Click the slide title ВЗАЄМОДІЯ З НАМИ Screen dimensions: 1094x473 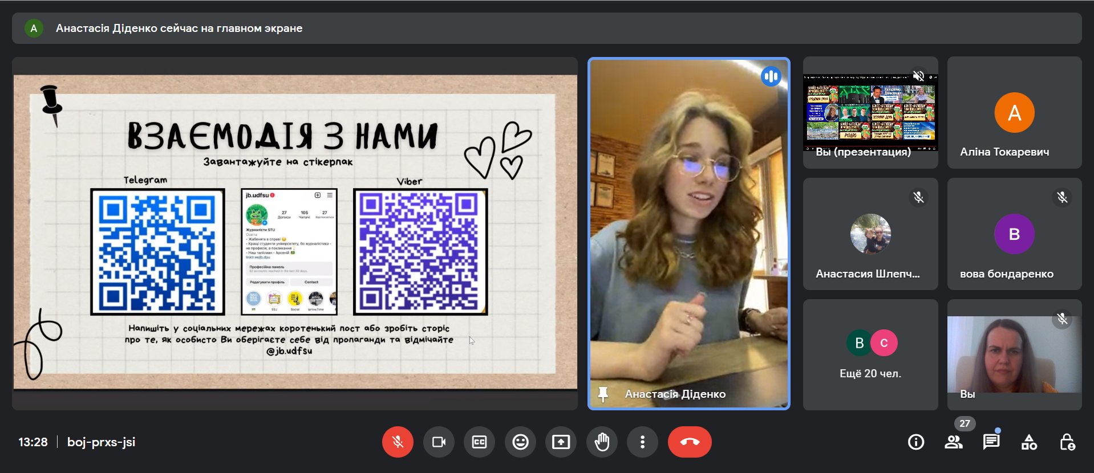(282, 136)
